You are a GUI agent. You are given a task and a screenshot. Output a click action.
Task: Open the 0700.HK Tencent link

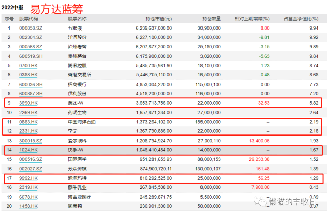tap(28, 66)
